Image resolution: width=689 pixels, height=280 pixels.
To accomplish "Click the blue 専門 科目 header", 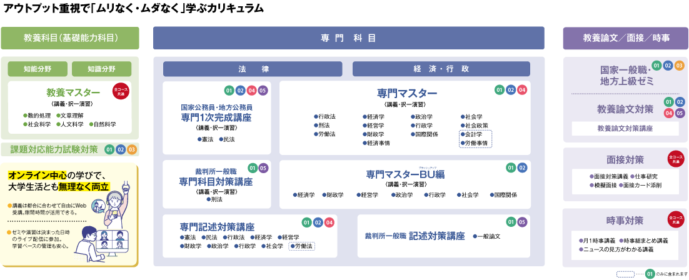I will [x=348, y=38].
